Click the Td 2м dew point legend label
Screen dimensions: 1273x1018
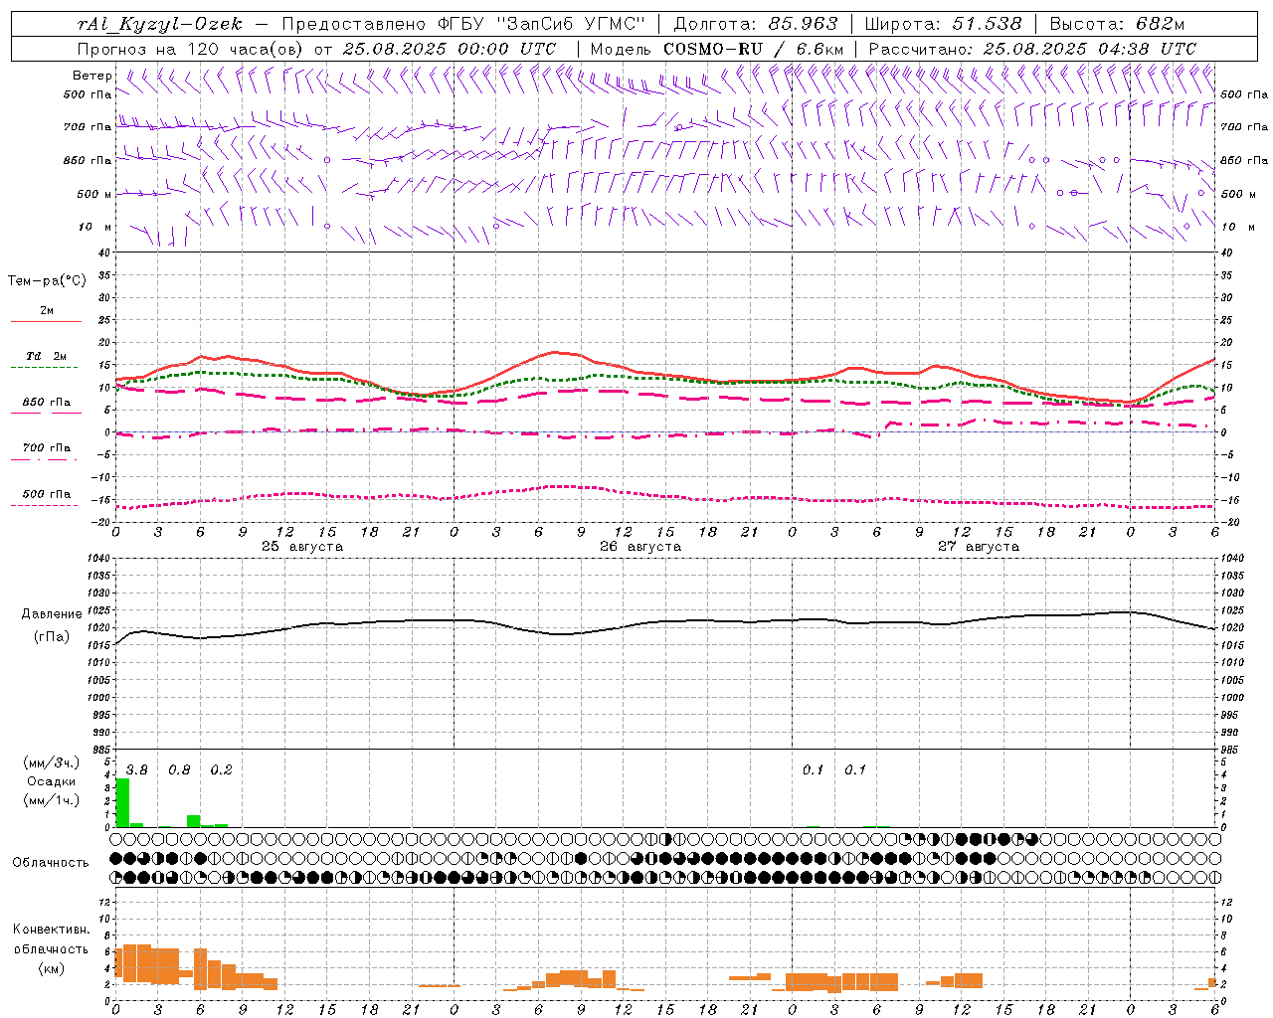pos(46,356)
